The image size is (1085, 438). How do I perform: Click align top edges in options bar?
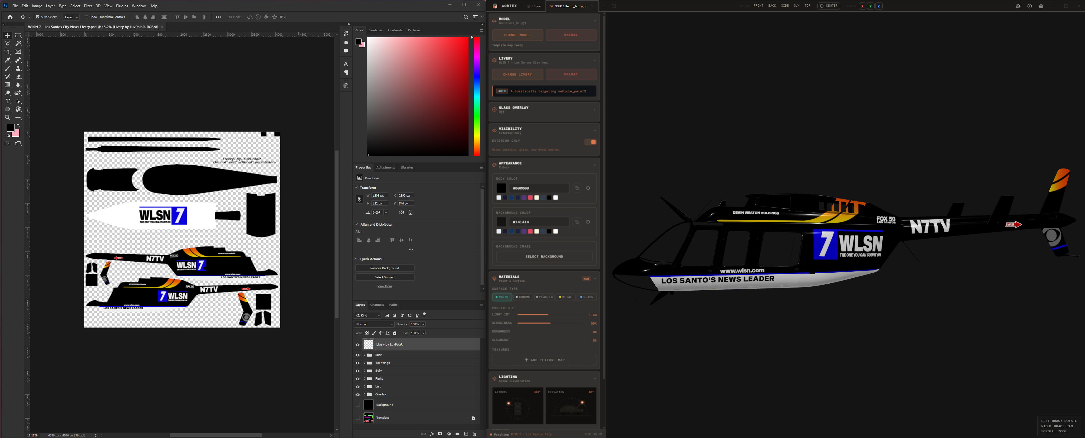pyautogui.click(x=178, y=17)
